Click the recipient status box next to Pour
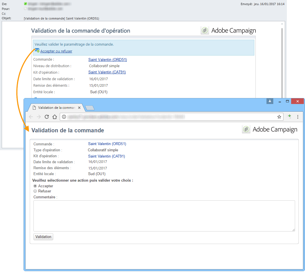 point(25,9)
